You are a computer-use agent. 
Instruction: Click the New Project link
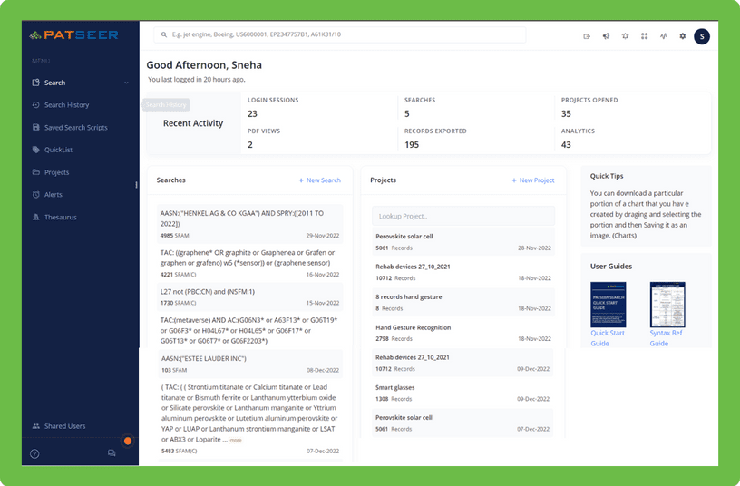point(533,180)
